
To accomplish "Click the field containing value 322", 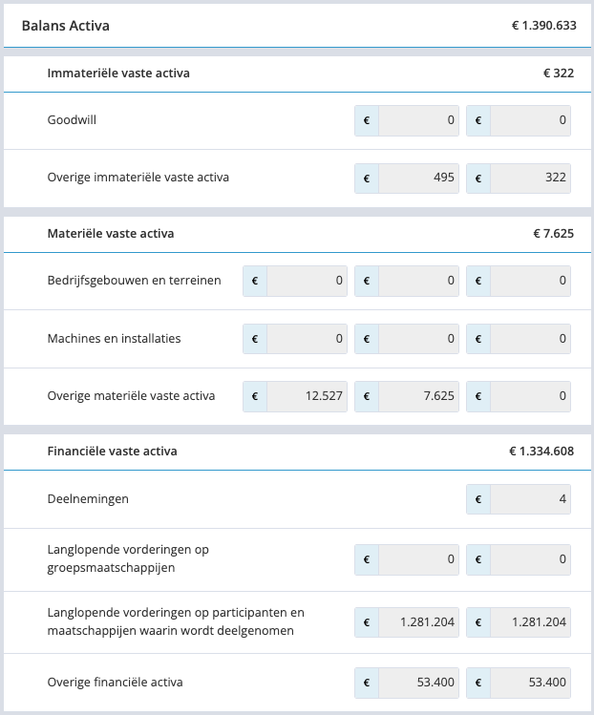I will 530,179.
